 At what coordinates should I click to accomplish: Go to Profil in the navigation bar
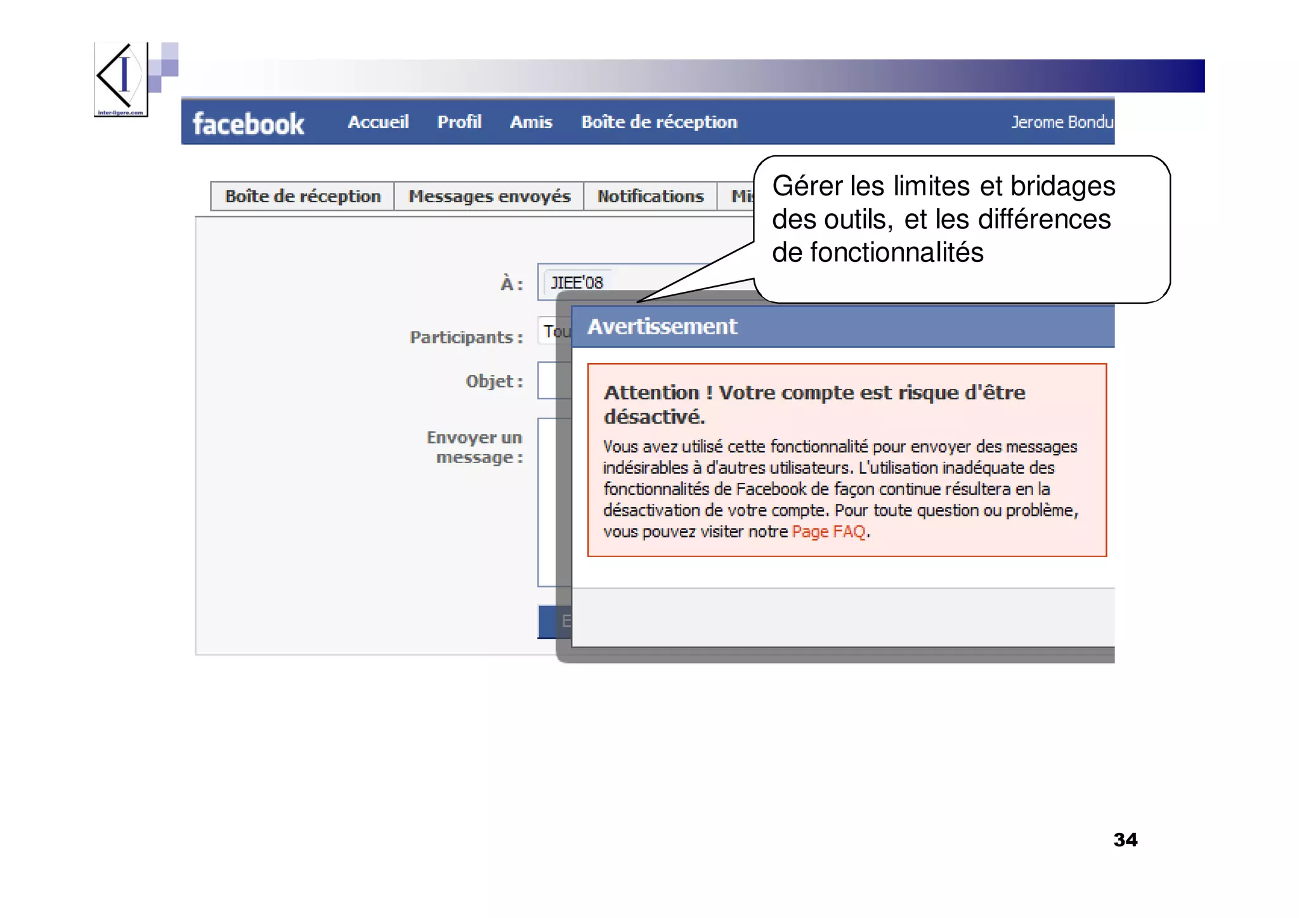pyautogui.click(x=459, y=122)
